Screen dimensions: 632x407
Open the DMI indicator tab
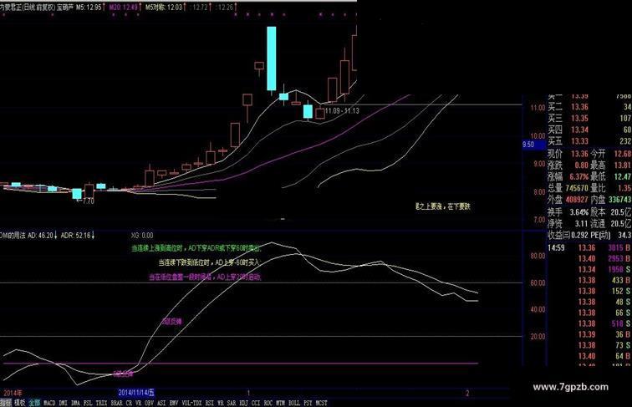(64, 403)
